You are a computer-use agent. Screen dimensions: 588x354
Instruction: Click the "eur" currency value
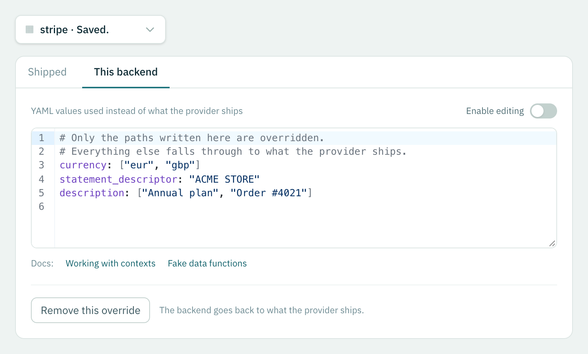139,165
